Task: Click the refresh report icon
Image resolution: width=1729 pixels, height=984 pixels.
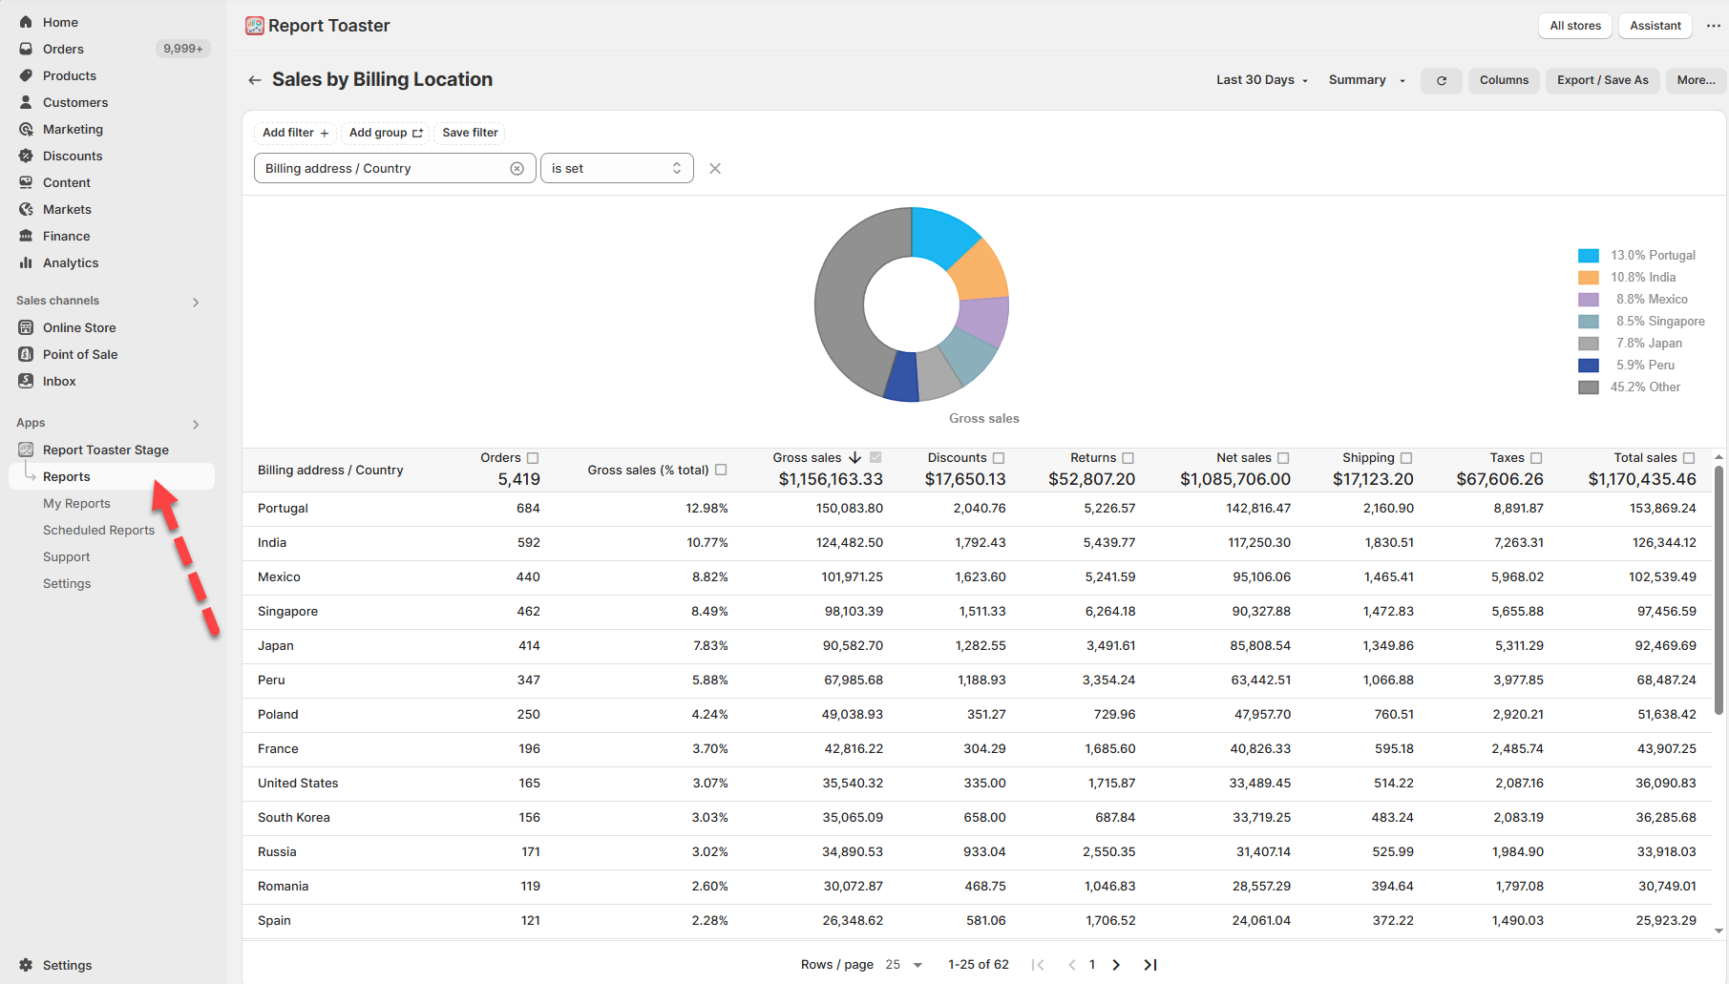Action: (1441, 81)
